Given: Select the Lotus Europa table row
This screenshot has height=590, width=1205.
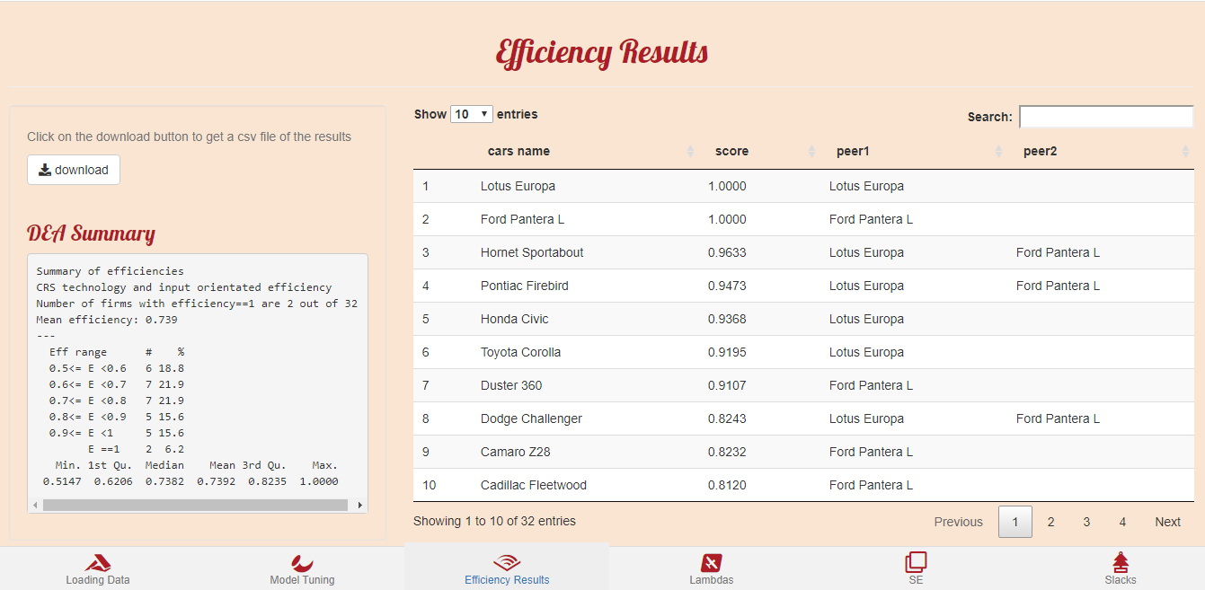Looking at the screenshot, I should pyautogui.click(x=518, y=186).
